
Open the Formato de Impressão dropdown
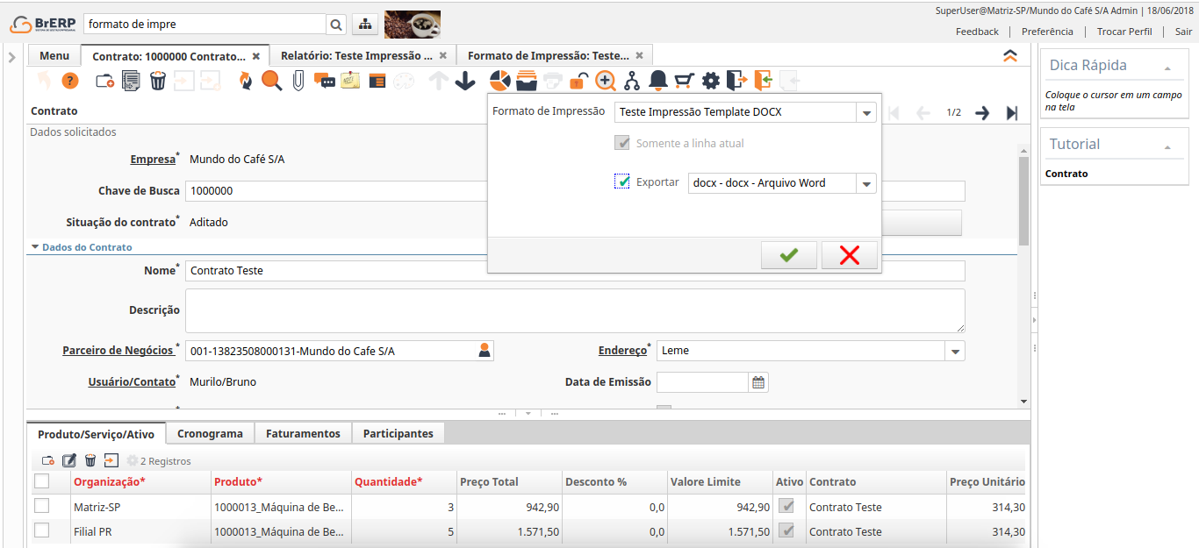(866, 113)
